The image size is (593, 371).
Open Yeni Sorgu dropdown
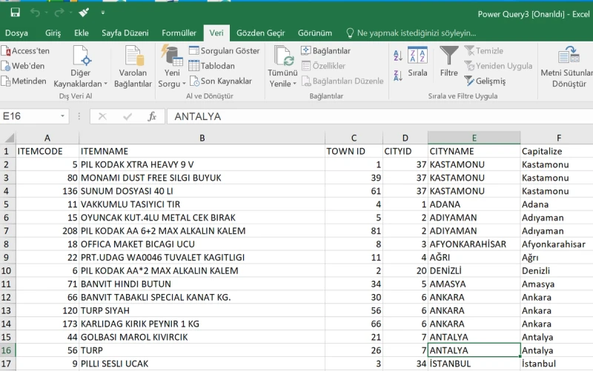pos(172,67)
